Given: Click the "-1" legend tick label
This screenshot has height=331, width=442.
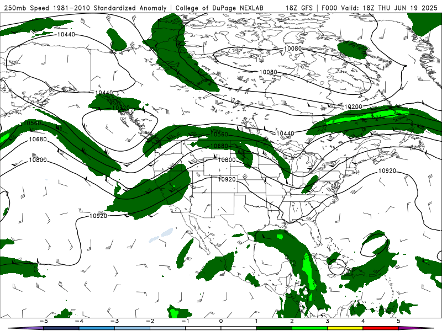Looking at the screenshot, I should [185, 321].
